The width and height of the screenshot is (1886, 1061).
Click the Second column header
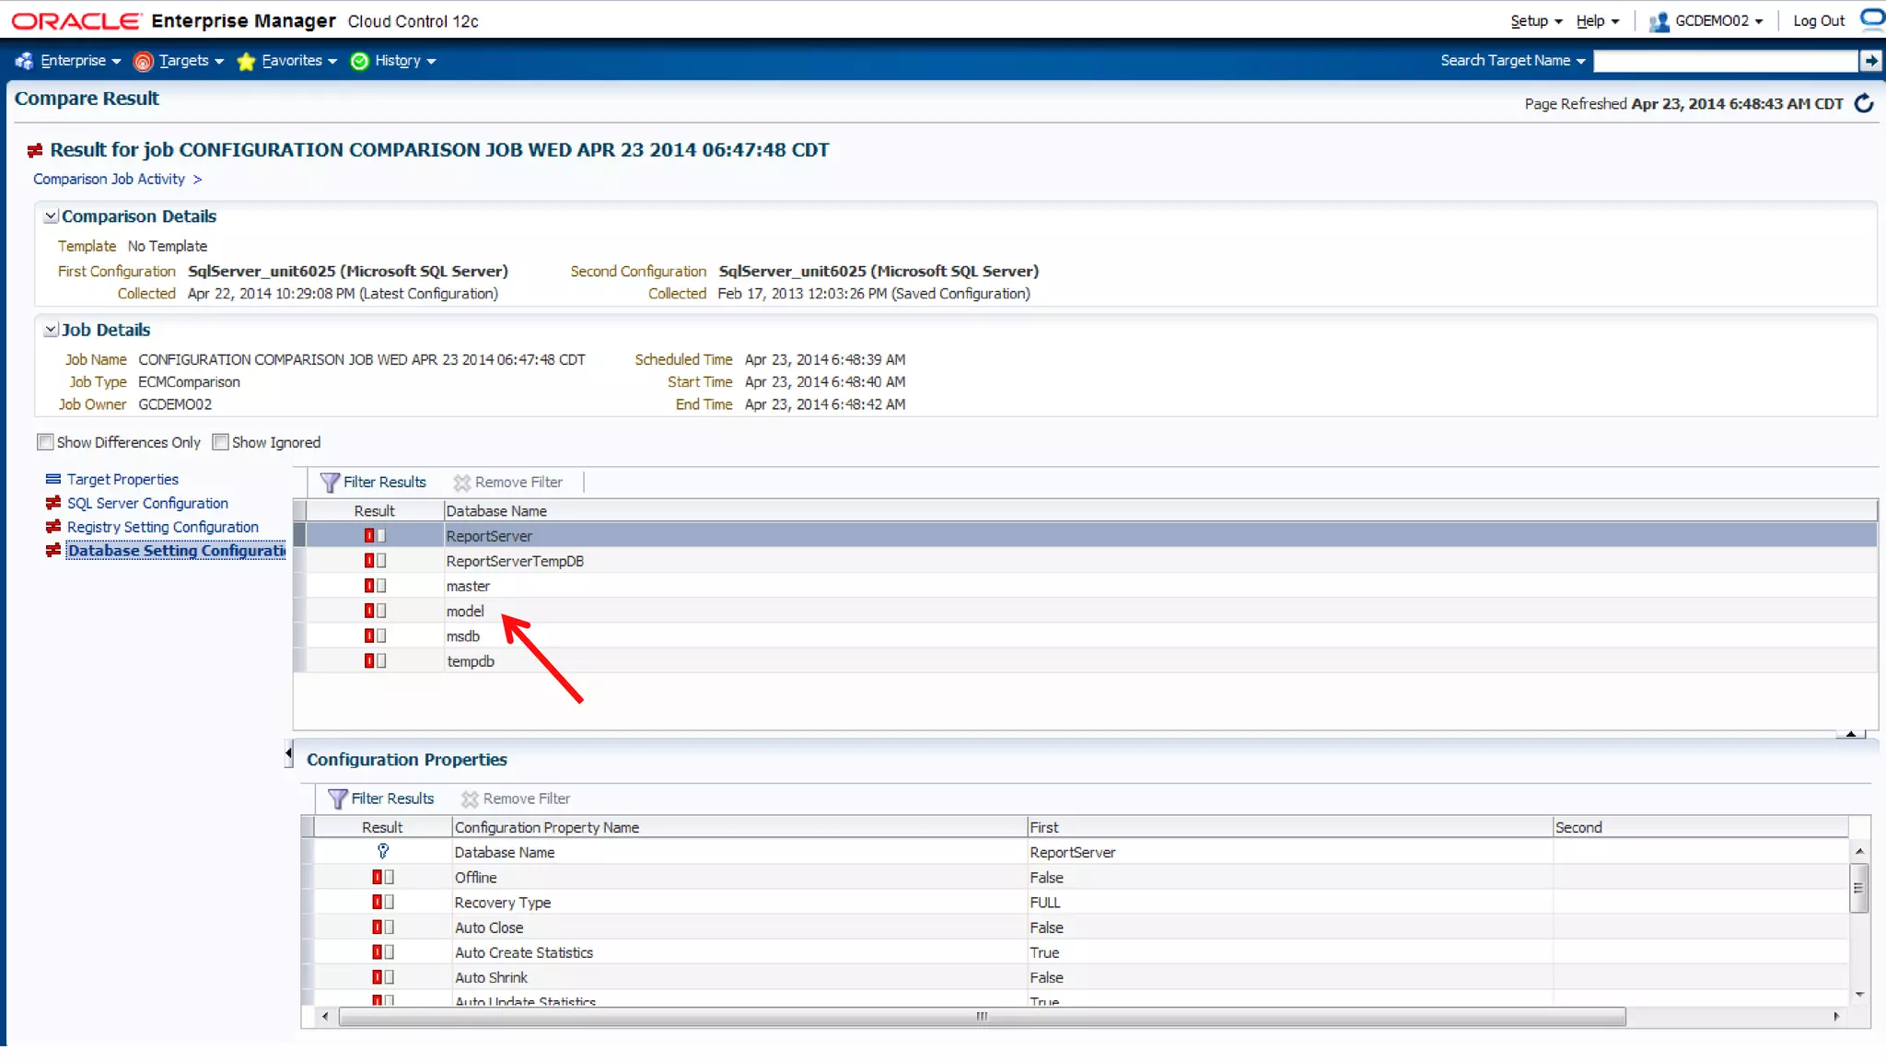1700,827
